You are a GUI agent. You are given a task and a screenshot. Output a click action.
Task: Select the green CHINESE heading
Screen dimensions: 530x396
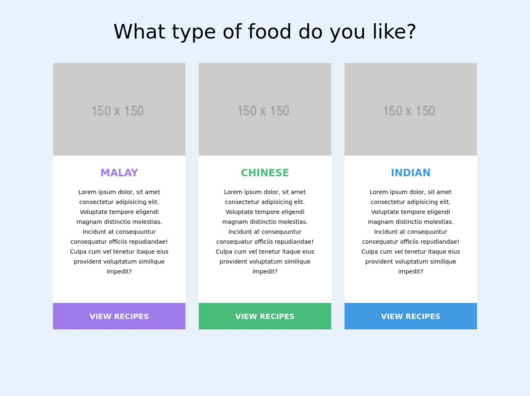tap(265, 173)
